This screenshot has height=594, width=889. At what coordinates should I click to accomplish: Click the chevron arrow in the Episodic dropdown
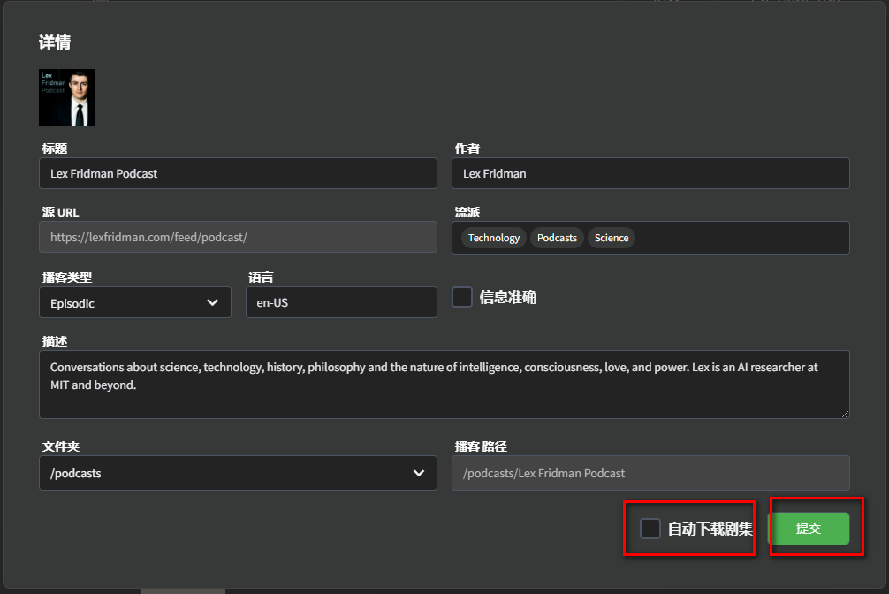point(212,302)
